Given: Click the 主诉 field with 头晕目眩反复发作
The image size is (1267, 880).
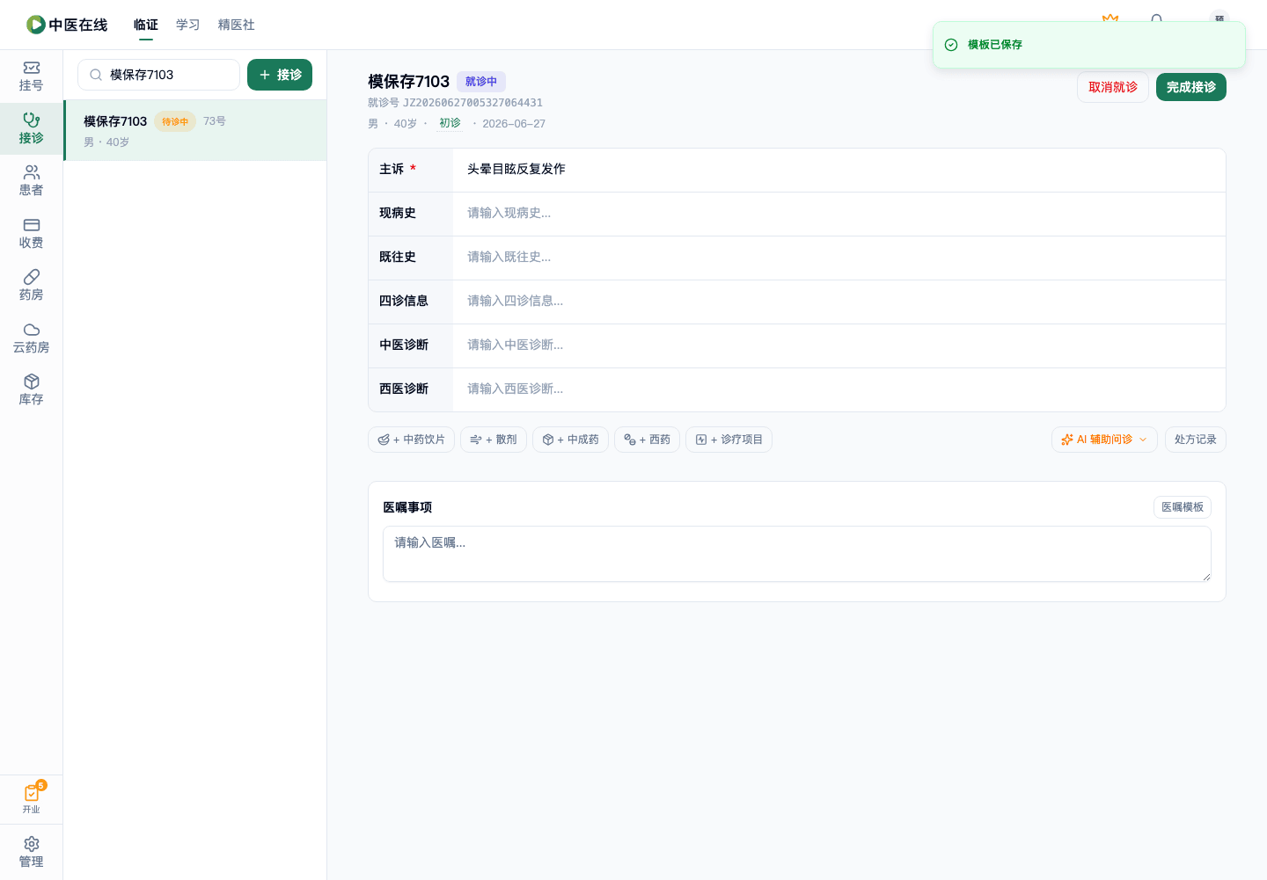Looking at the screenshot, I should click(x=839, y=170).
